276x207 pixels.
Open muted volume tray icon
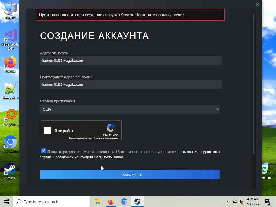coord(241,202)
